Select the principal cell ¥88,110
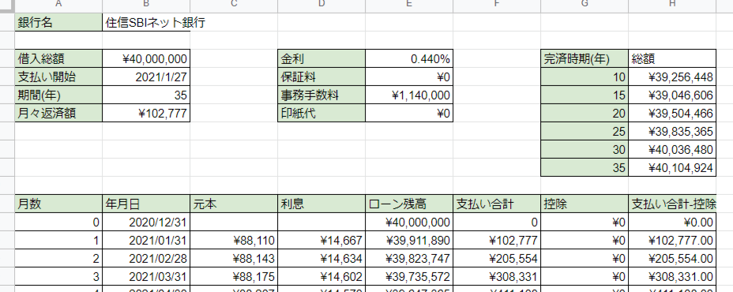 [234, 241]
